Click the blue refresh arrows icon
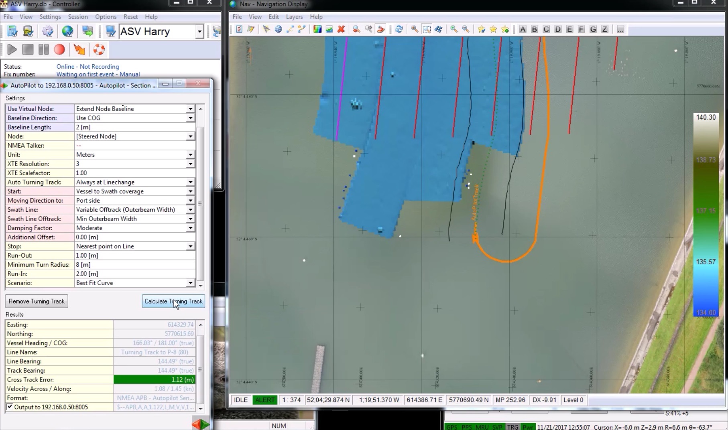 point(399,29)
